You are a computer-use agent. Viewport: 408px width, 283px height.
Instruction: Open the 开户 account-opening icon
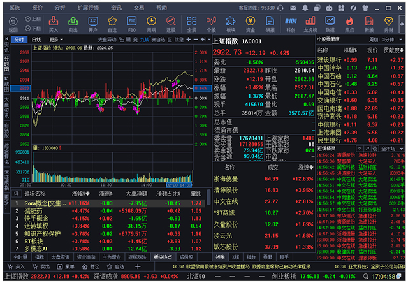(x=92, y=24)
